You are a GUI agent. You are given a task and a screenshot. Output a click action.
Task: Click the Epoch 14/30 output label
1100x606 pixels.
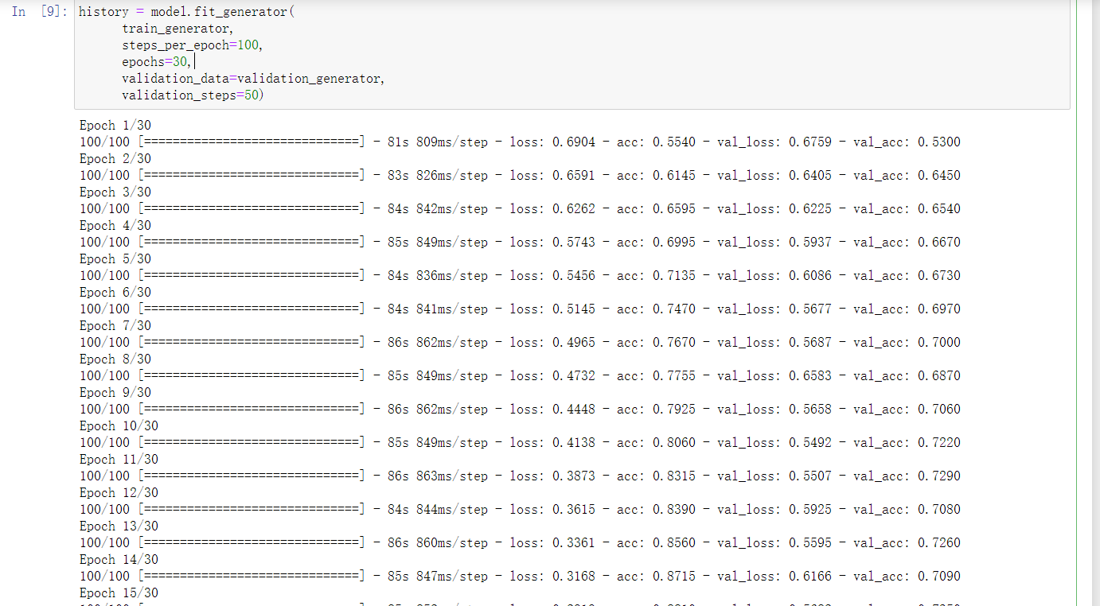pyautogui.click(x=119, y=560)
